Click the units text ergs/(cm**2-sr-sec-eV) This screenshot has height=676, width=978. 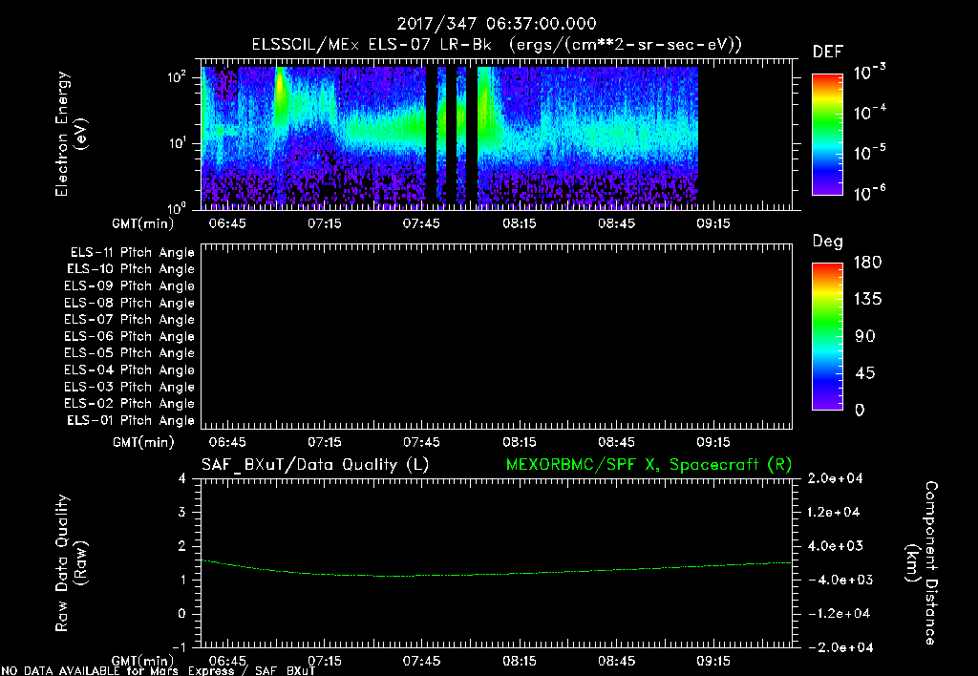(x=627, y=45)
